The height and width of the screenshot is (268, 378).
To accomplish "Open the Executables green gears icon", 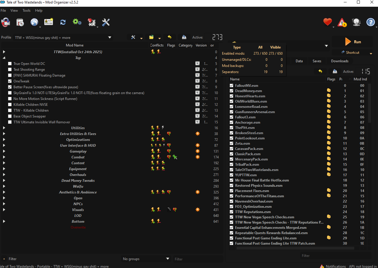I will (77, 22).
